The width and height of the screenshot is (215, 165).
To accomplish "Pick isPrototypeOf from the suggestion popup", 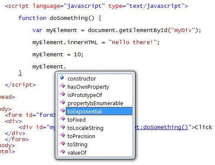I will tap(85, 95).
